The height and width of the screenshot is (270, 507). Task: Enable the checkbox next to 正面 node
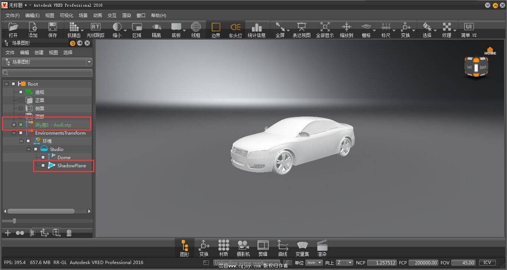tap(21, 100)
